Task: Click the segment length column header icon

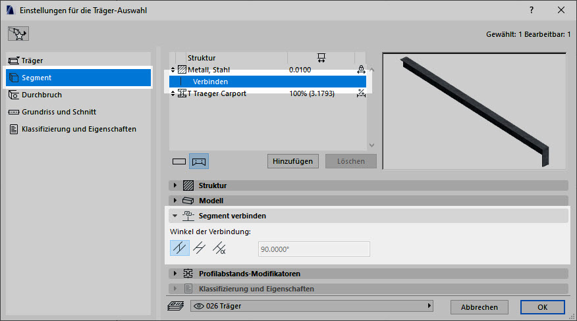Action: point(321,58)
